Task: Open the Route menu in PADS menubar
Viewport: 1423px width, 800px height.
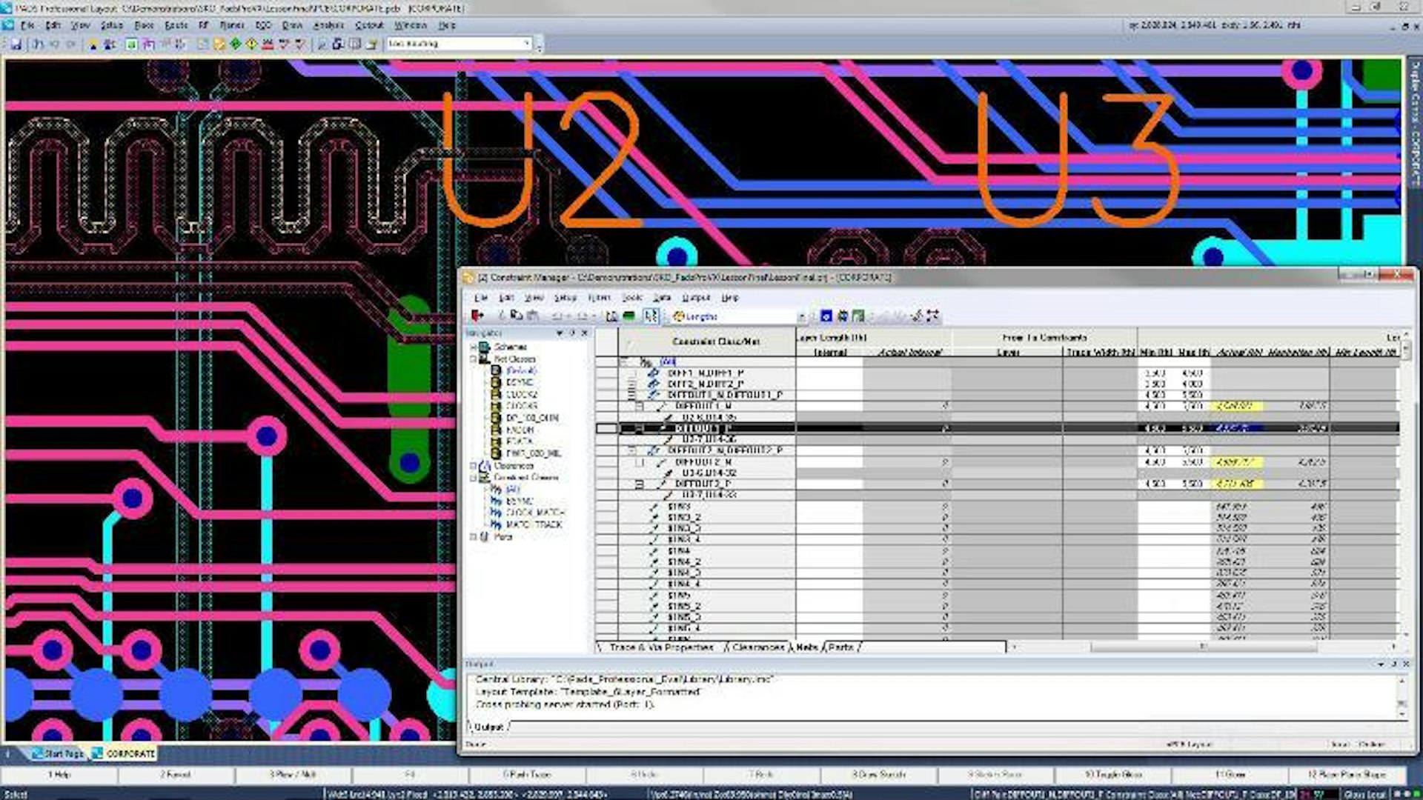Action: click(x=176, y=25)
